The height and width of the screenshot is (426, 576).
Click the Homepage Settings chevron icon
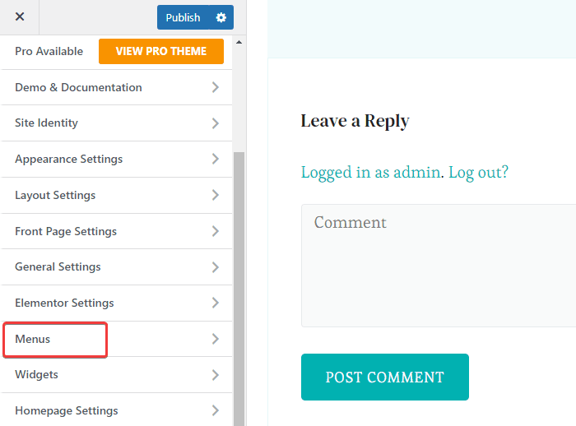tap(215, 410)
